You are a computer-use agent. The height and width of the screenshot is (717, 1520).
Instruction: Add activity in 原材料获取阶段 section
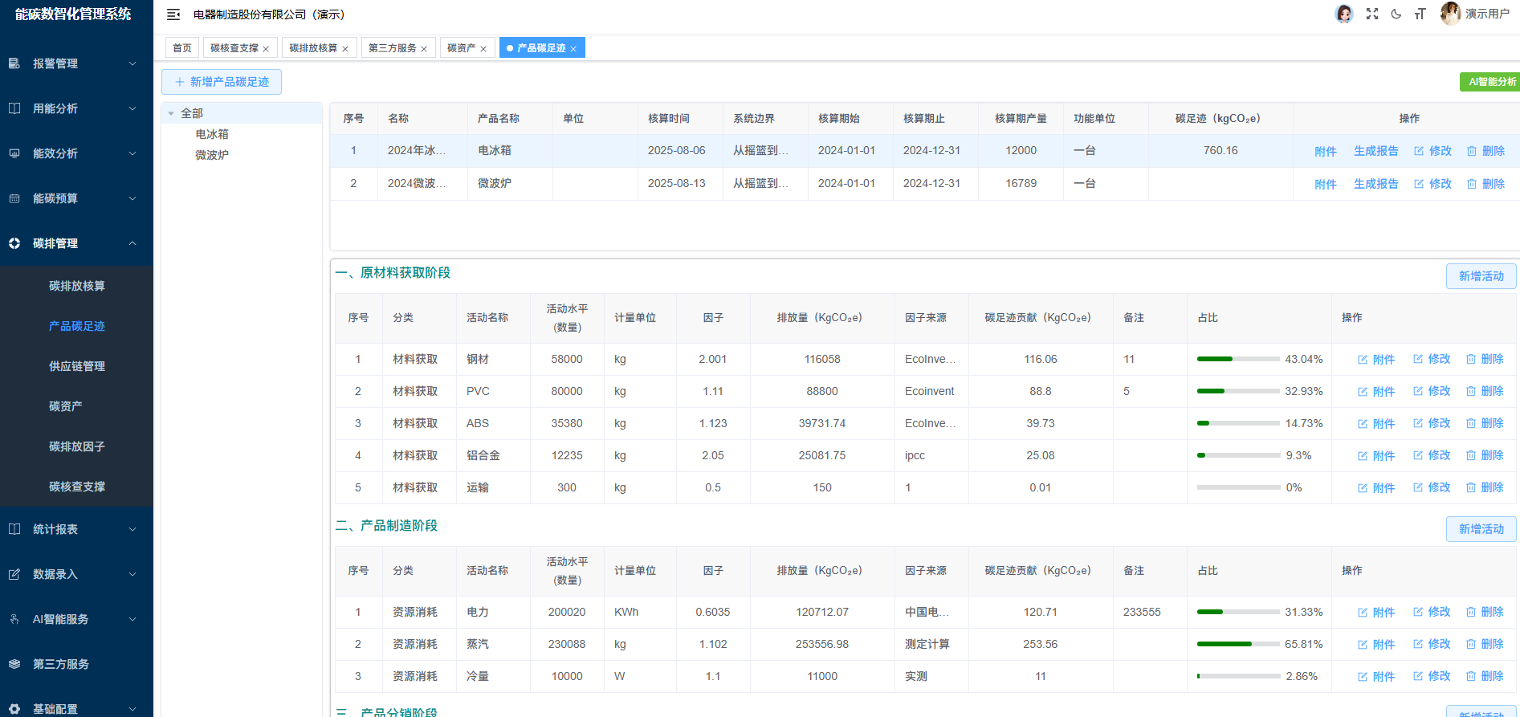(1481, 276)
